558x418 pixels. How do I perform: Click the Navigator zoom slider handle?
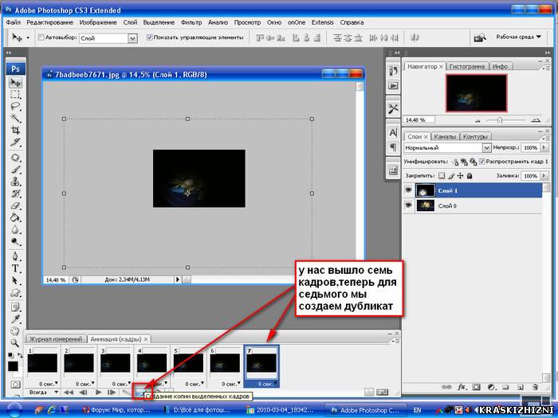(x=500, y=120)
